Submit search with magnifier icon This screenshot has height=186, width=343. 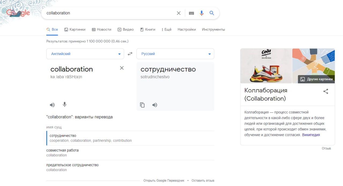[x=212, y=13]
